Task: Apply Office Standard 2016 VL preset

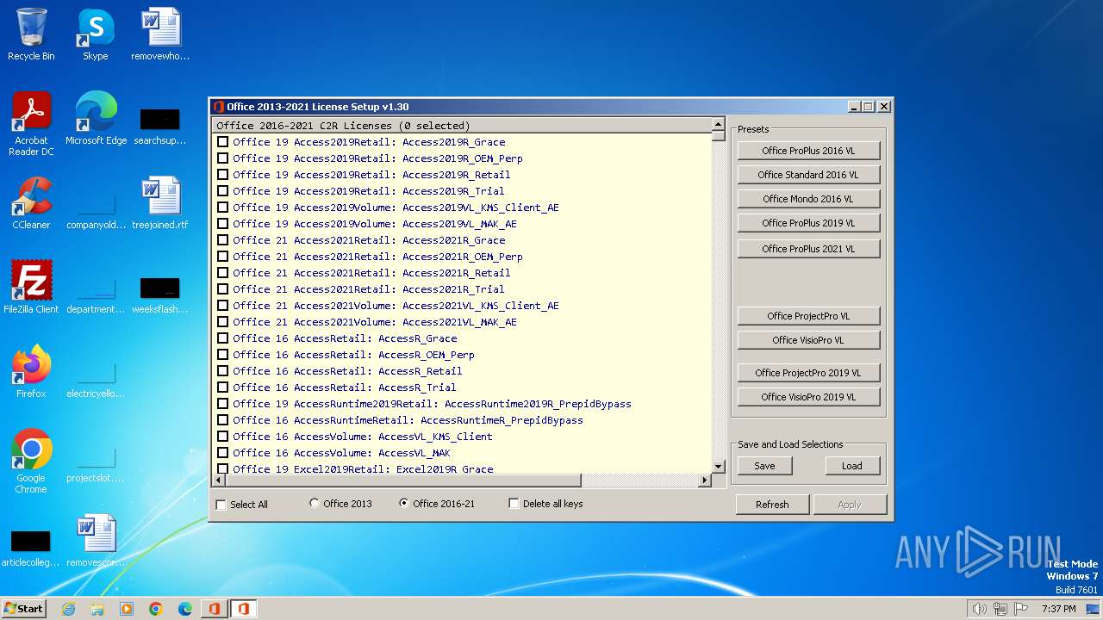Action: [x=808, y=175]
